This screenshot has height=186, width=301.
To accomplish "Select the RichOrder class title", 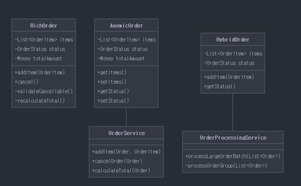I will pos(43,26).
